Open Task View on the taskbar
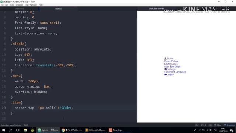Screen dimensions: 236x133 point(18,130)
